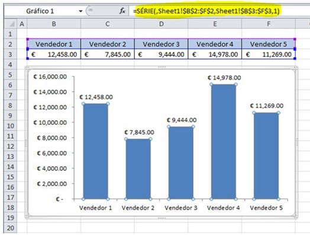Click chart's top edge resize handle dots
Viewport: 310px width, 235px height.
[162, 67]
